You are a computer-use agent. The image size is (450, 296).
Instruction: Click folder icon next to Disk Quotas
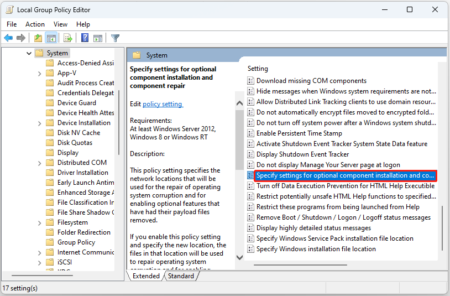[x=50, y=143]
